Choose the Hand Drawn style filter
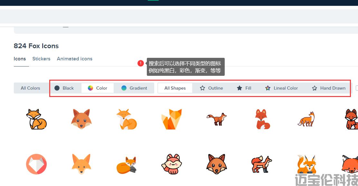The height and width of the screenshot is (186, 358). (x=328, y=88)
